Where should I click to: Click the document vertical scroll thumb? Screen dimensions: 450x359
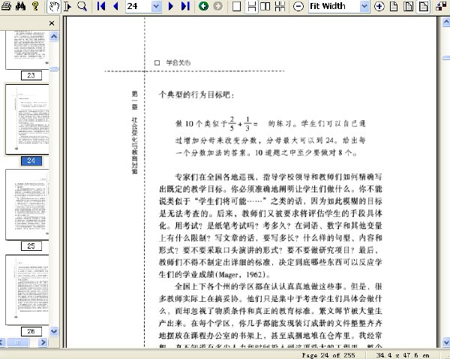[x=446, y=58]
